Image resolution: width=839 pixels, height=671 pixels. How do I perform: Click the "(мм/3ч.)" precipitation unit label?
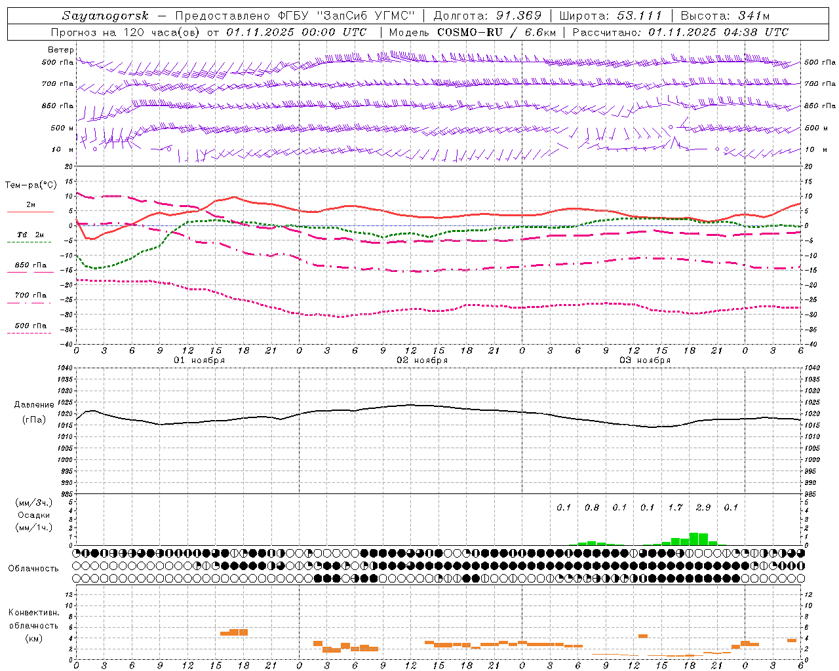(x=34, y=503)
